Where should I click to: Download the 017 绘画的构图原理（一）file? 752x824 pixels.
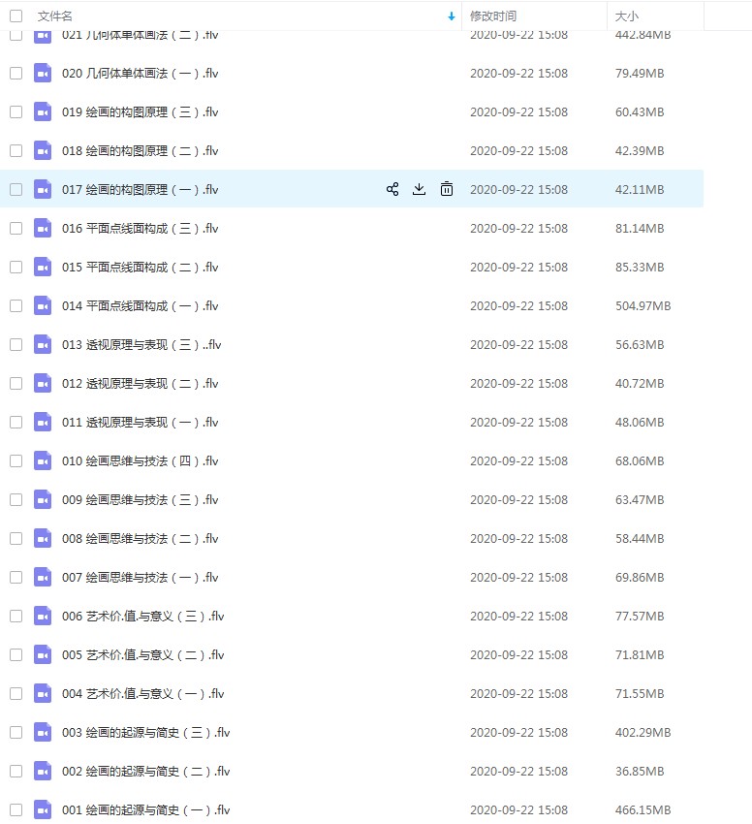[419, 189]
